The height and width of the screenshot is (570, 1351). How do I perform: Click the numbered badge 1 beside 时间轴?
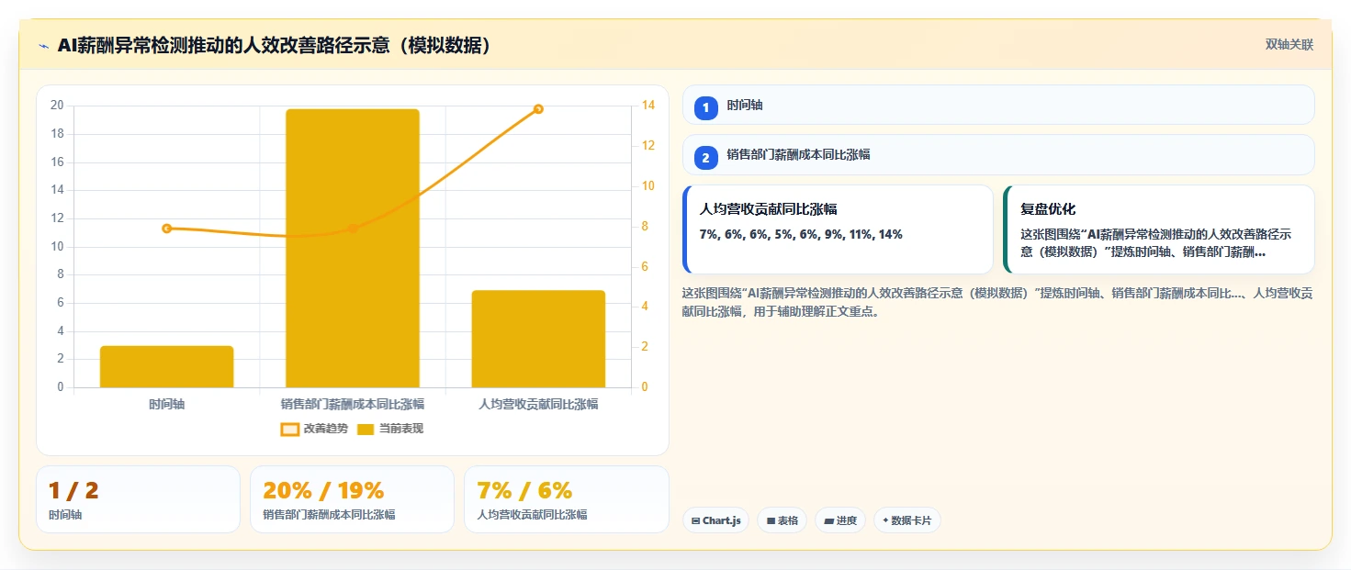tap(706, 107)
